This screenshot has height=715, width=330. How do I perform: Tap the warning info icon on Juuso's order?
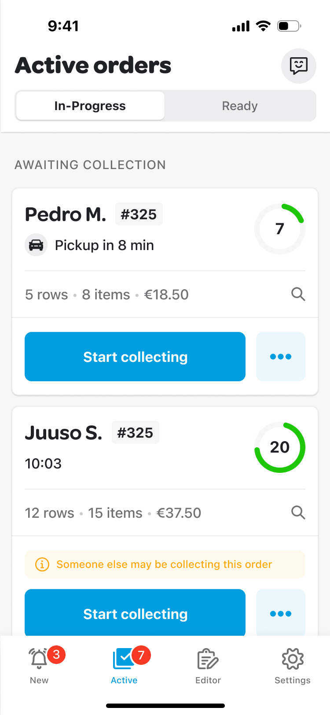click(42, 564)
